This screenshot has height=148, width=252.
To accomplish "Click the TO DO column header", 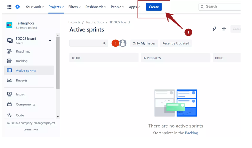I will pos(104,58).
